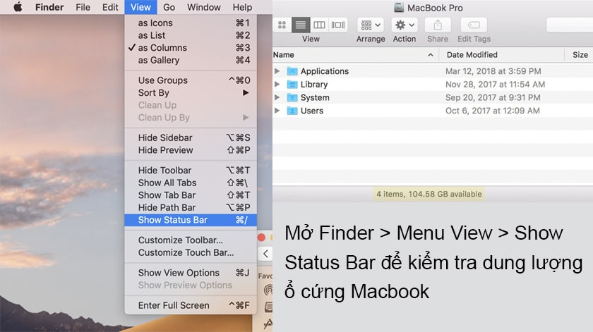Toggle Use Groups option

click(191, 80)
